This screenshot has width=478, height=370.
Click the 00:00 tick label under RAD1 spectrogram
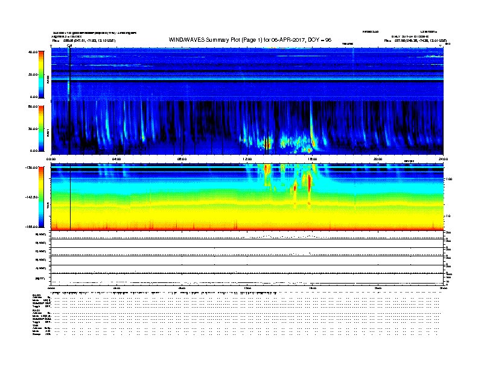(51, 159)
